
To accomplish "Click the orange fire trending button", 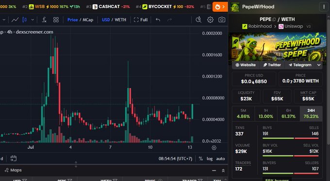I will click(x=220, y=7).
